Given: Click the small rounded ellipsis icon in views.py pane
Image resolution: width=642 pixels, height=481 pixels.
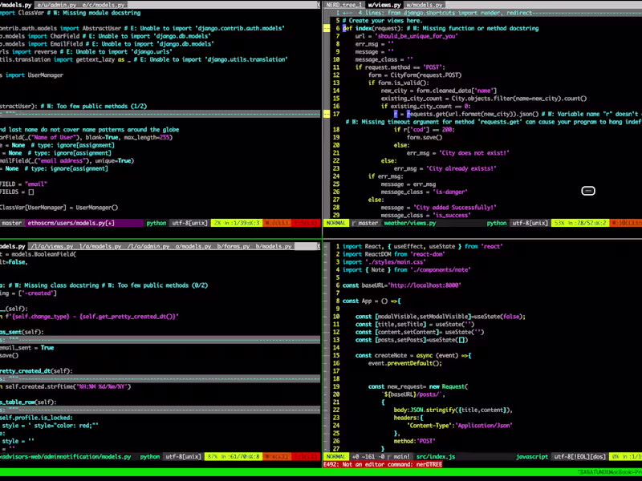Looking at the screenshot, I should coord(588,191).
